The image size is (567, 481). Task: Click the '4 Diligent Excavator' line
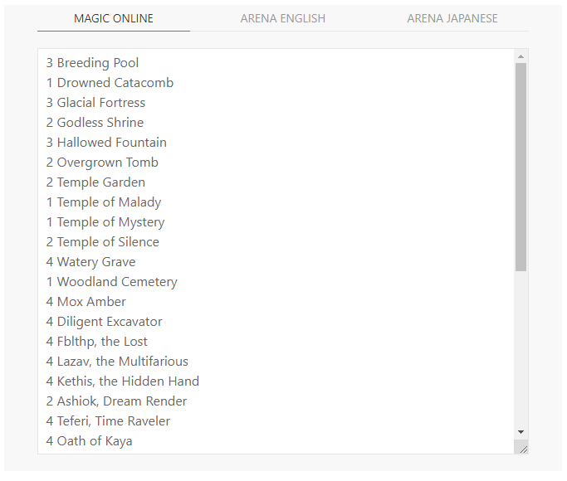pyautogui.click(x=104, y=322)
